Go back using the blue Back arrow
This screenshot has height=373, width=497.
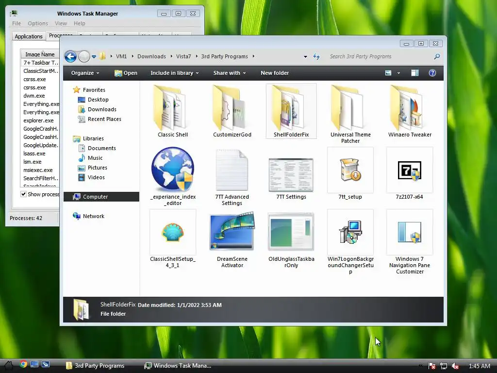(70, 56)
